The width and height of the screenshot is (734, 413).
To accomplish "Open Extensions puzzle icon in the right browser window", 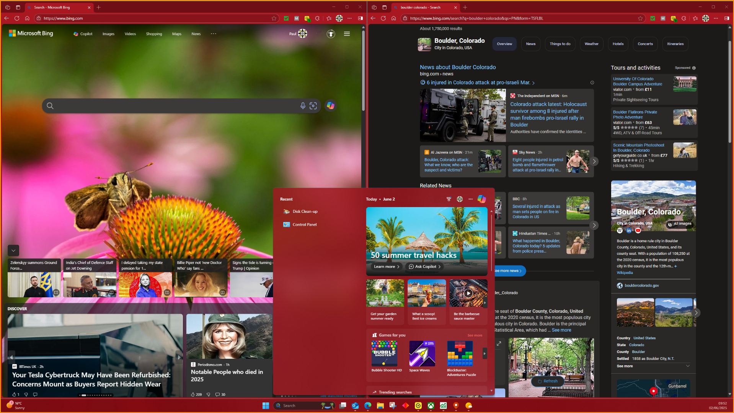I will 684,18.
